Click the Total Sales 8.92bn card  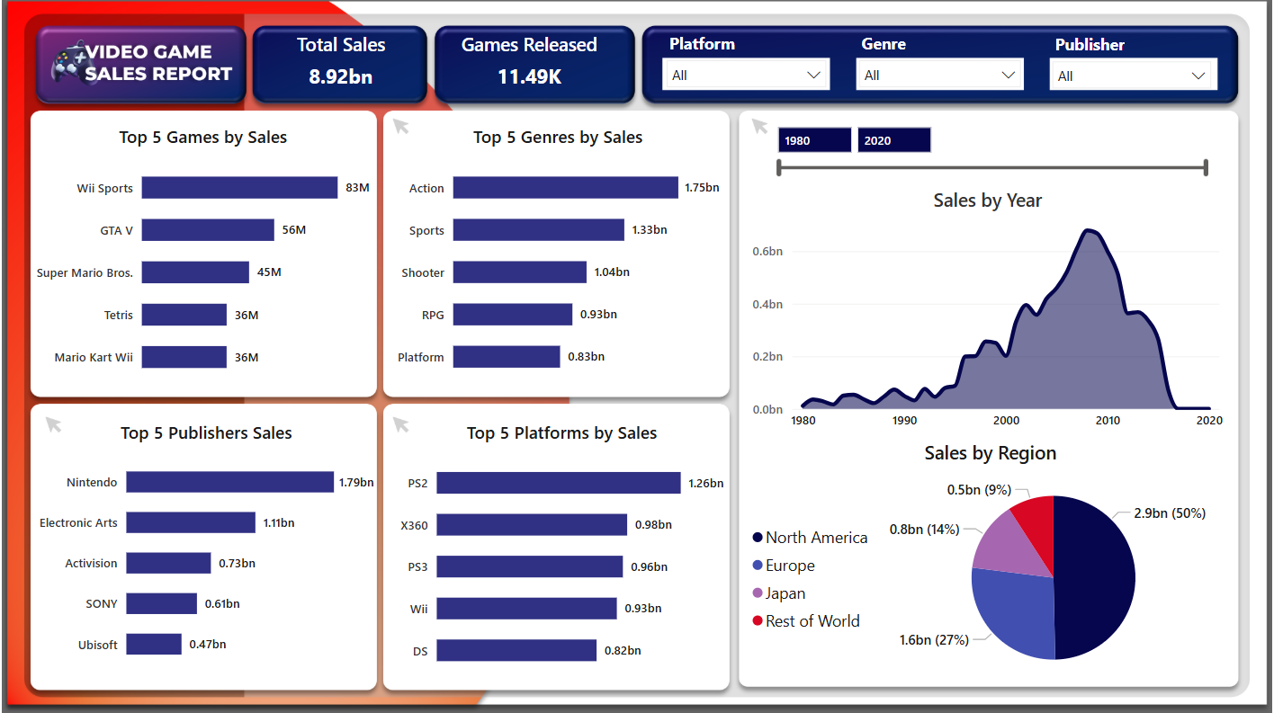click(340, 63)
